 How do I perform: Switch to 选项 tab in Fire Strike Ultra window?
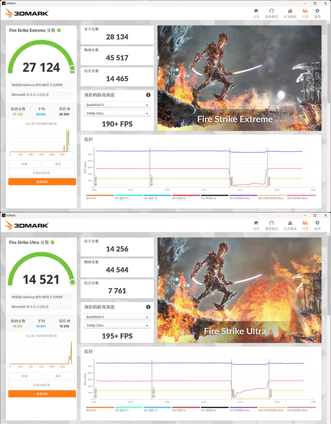pos(317,225)
